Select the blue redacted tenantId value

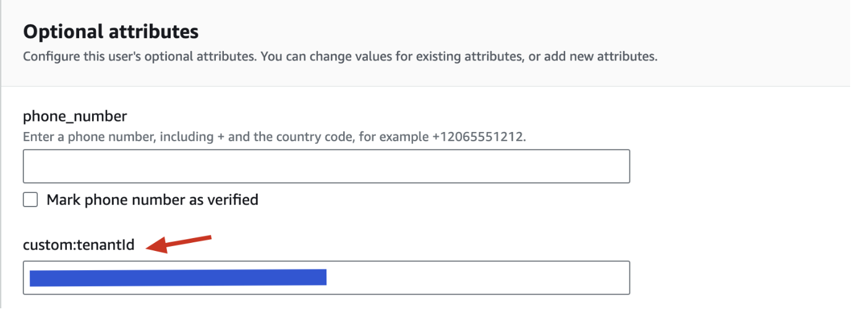tap(177, 277)
